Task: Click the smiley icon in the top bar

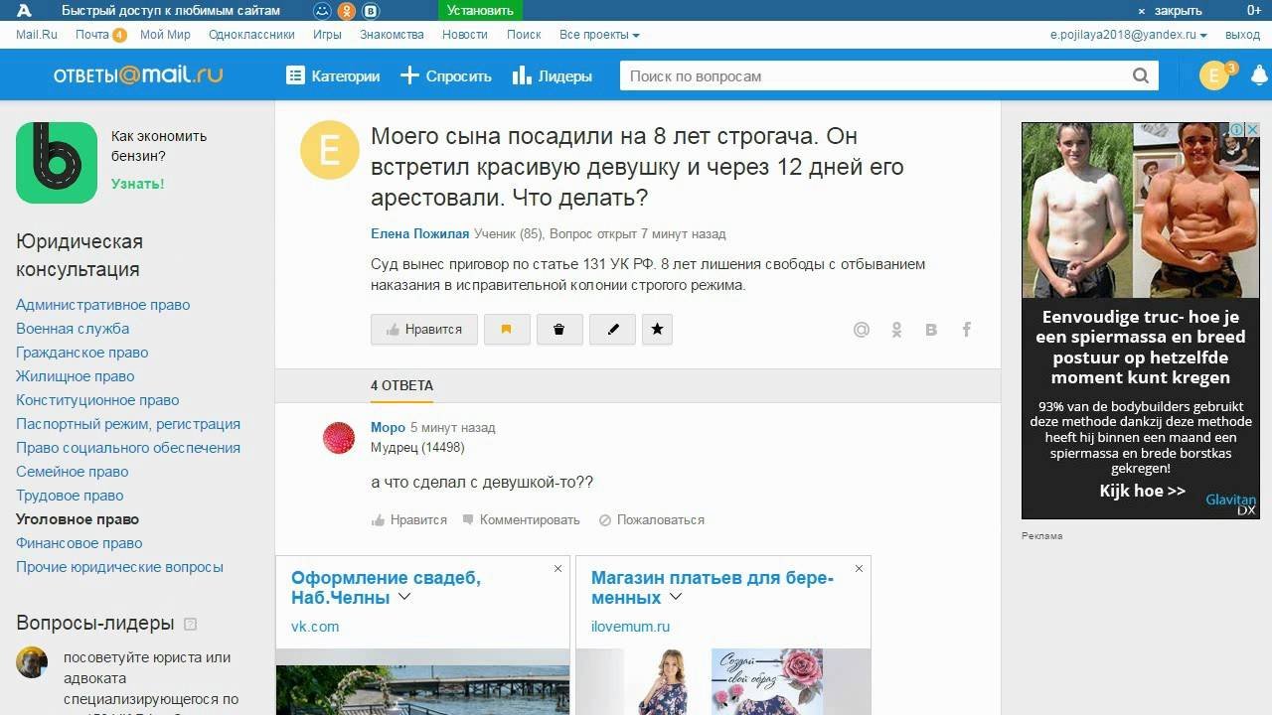Action: tap(322, 11)
